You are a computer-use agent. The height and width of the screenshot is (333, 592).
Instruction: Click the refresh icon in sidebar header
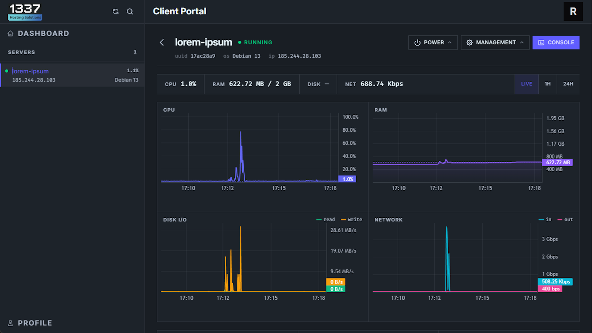[x=116, y=12]
